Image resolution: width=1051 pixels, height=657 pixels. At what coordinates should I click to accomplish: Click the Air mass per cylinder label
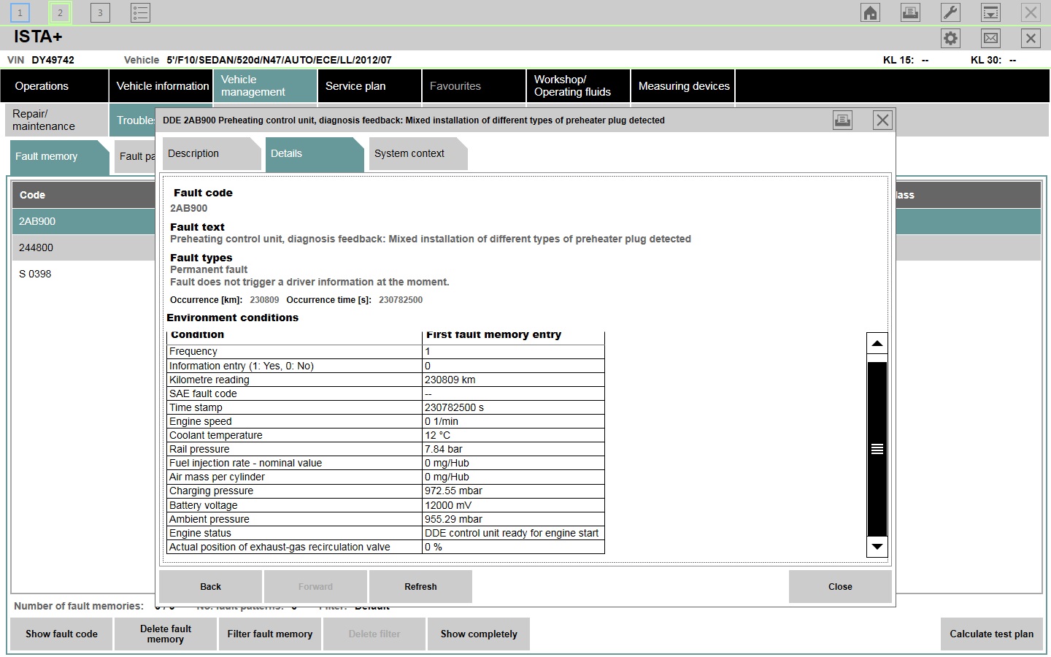point(217,477)
